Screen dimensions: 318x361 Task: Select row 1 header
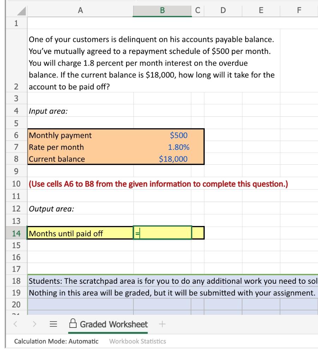point(16,23)
